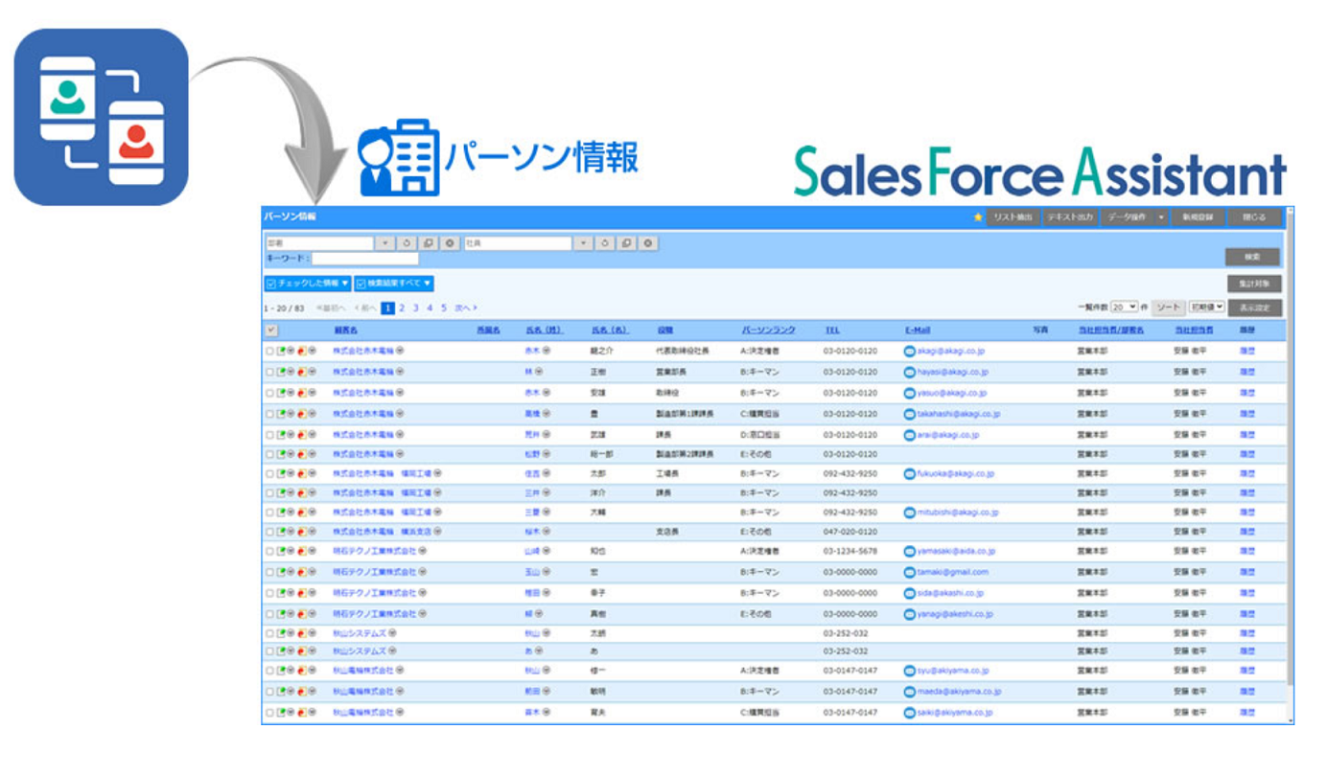Click red icon in akagi@akagi.co.jp row
The width and height of the screenshot is (1327, 775).
[x=302, y=352]
